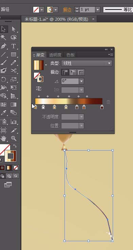Click the stroke swatch in control bar
The width and height of the screenshot is (133, 250).
pyautogui.click(x=50, y=9)
